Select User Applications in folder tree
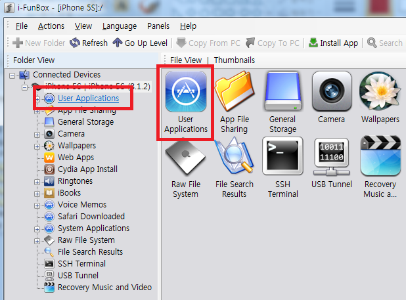The image size is (406, 300). click(x=88, y=98)
